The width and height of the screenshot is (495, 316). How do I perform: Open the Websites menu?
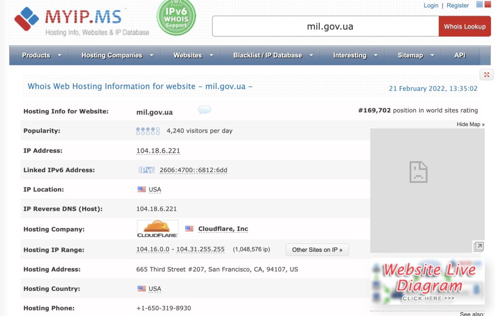pos(188,55)
